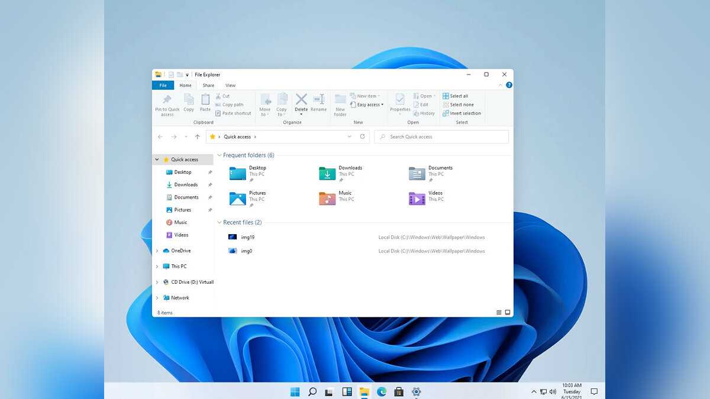This screenshot has width=710, height=399.
Task: Go up one folder level arrow
Action: 198,137
